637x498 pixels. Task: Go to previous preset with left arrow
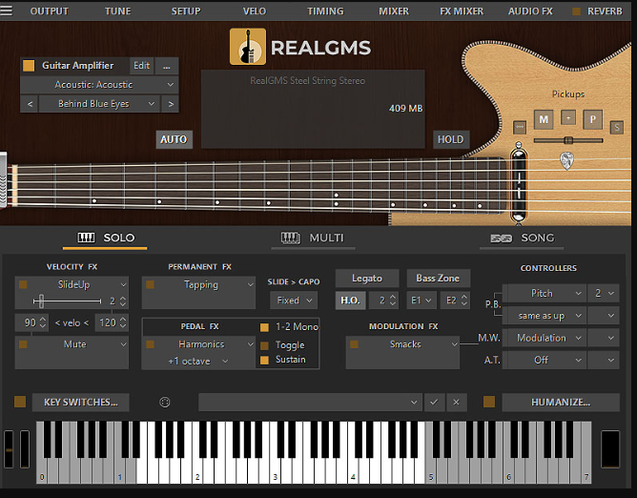30,104
